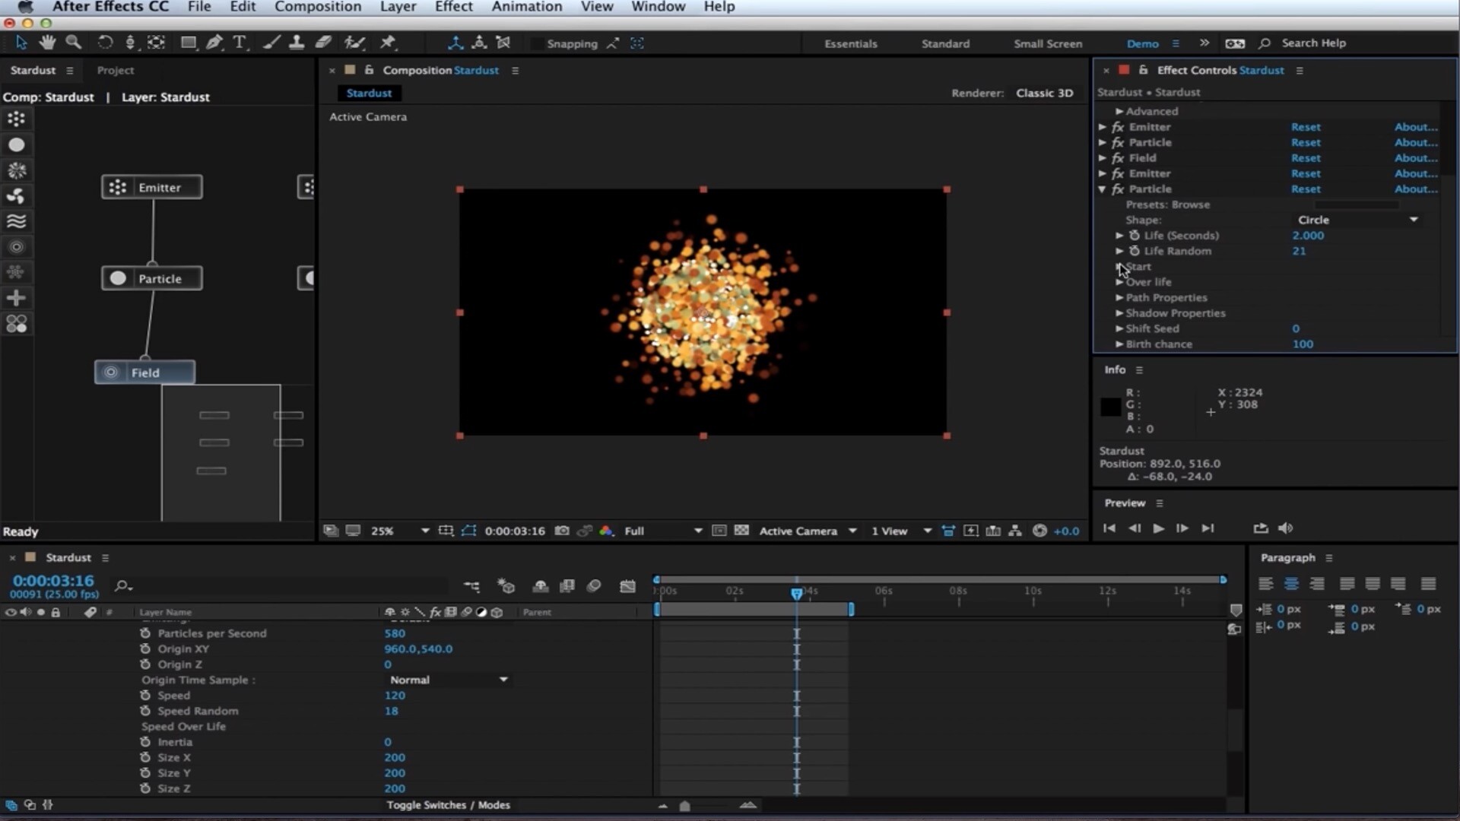Add Emitter node from Stardust sidebar
Screen dimensions: 1460x821
(x=16, y=119)
